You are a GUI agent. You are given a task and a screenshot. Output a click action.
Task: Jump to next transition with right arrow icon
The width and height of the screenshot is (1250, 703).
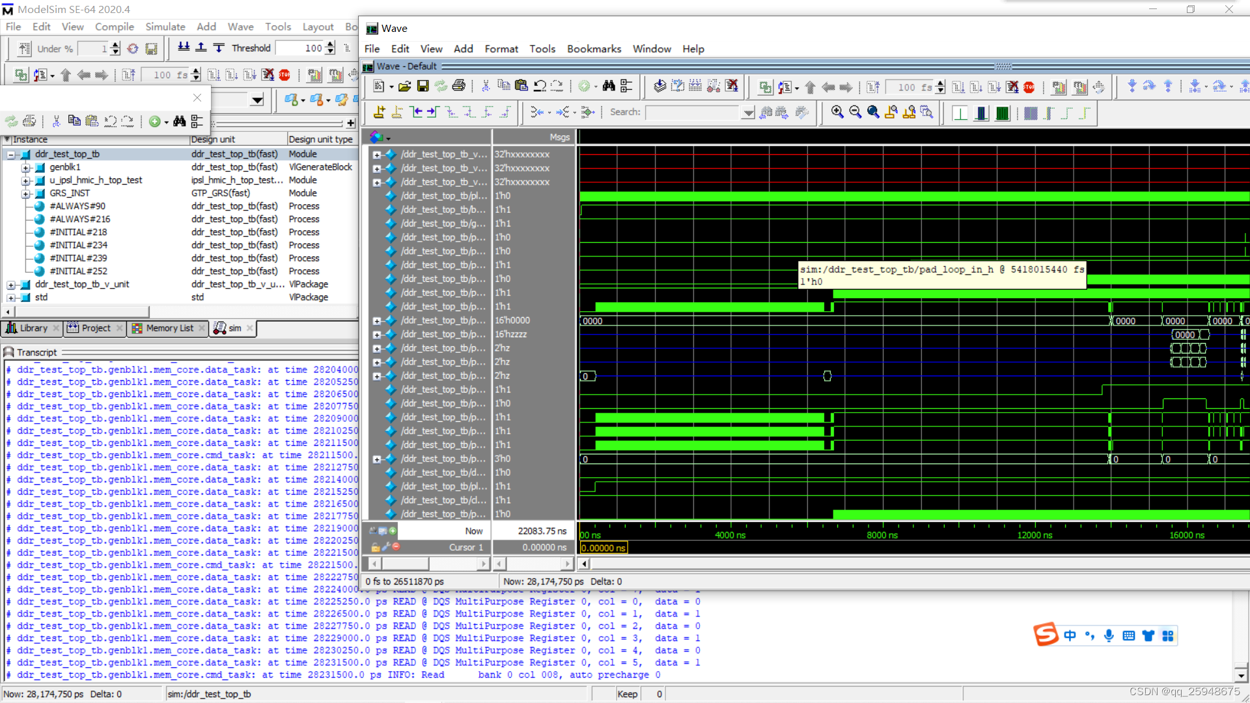pos(433,112)
